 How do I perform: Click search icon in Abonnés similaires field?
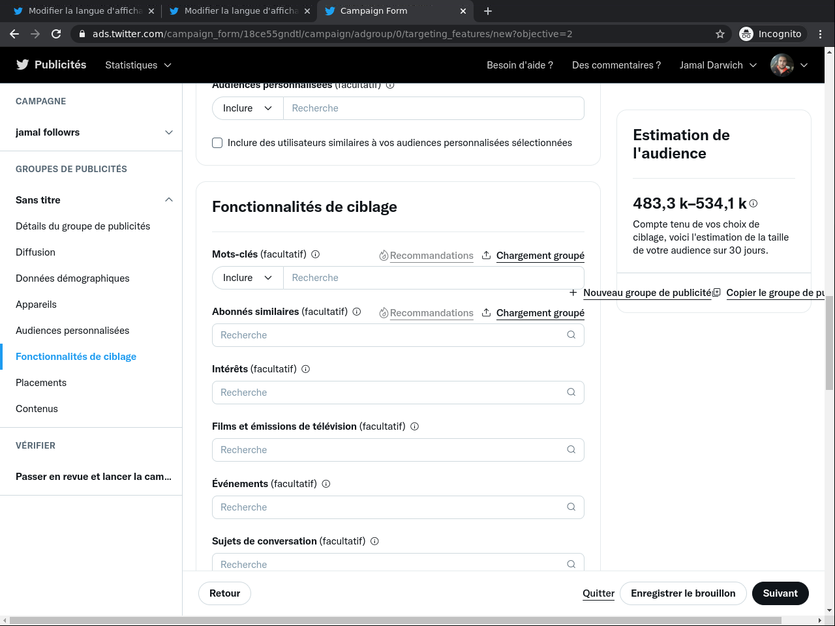click(571, 335)
